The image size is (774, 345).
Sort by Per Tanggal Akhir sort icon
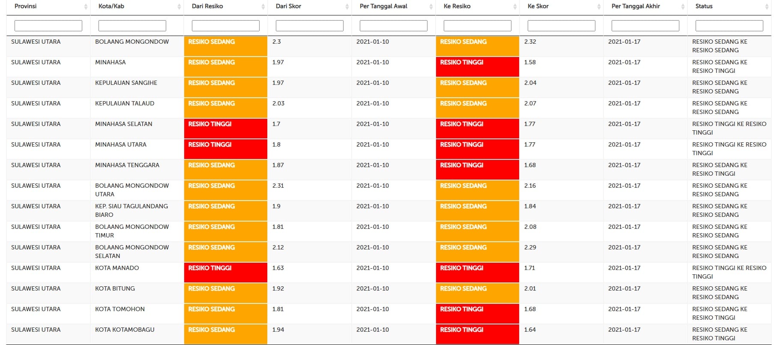click(683, 6)
